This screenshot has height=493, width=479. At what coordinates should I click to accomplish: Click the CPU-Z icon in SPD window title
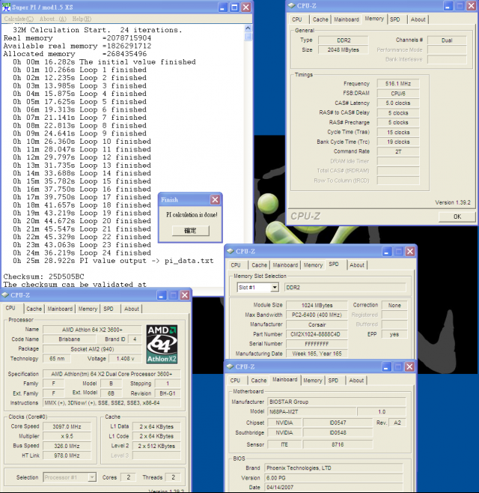point(231,251)
